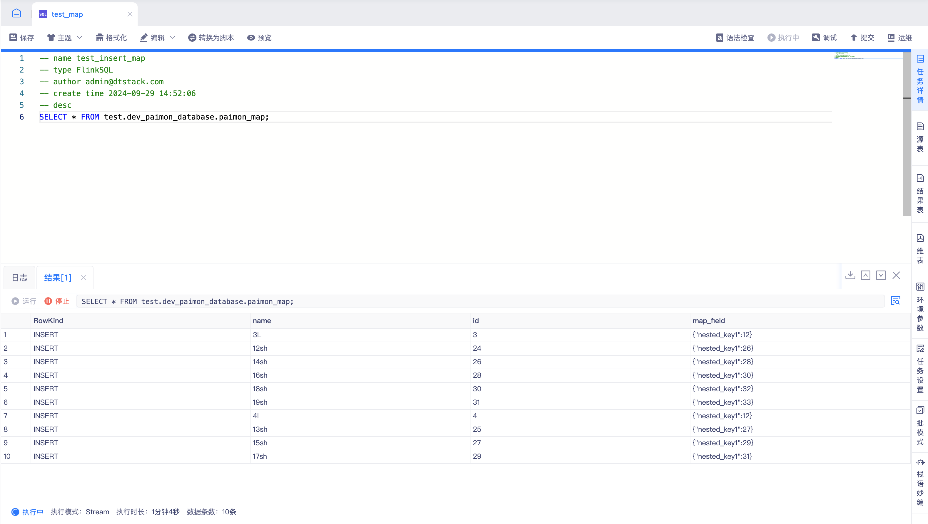Collapse results panel with down arrow icon
Screen dimensions: 928x524
pos(881,275)
